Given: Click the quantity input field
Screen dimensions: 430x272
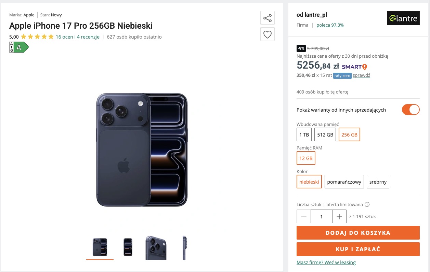Looking at the screenshot, I should [322, 217].
